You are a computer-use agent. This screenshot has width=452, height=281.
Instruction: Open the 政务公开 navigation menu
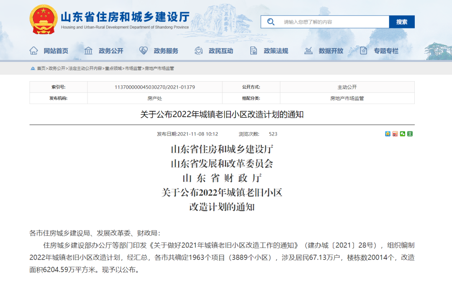click(111, 51)
